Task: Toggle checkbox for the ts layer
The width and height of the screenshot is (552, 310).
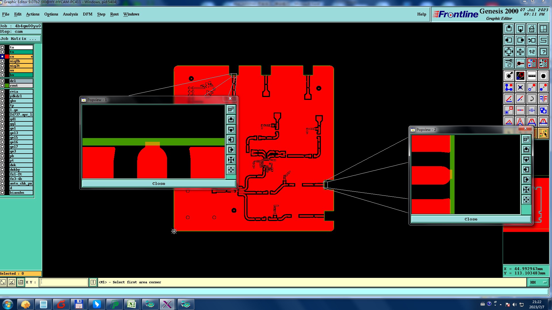Action: 2,52
